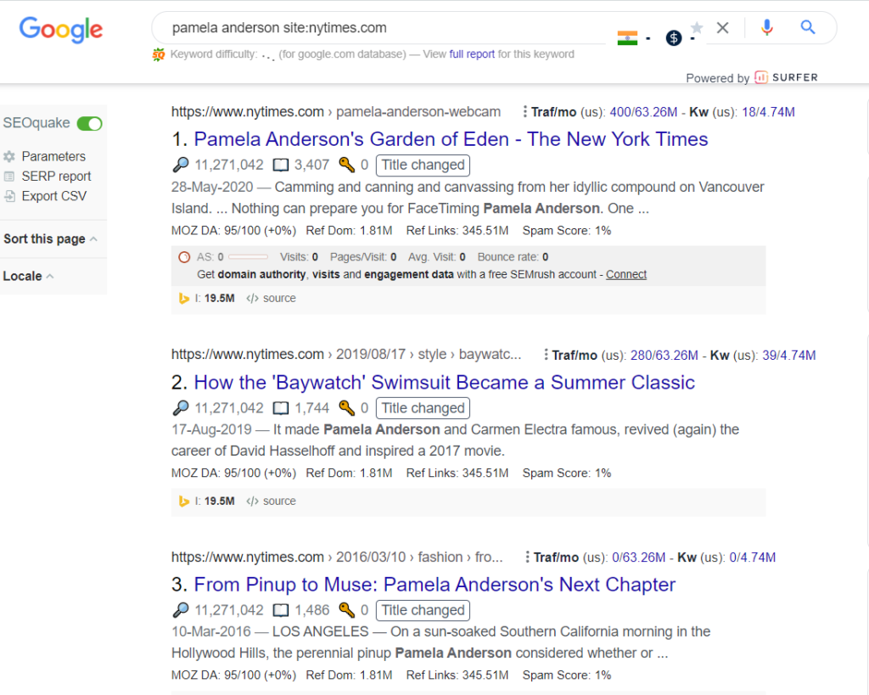
Task: Click keyword value 0/4.74M
Action: coord(753,558)
